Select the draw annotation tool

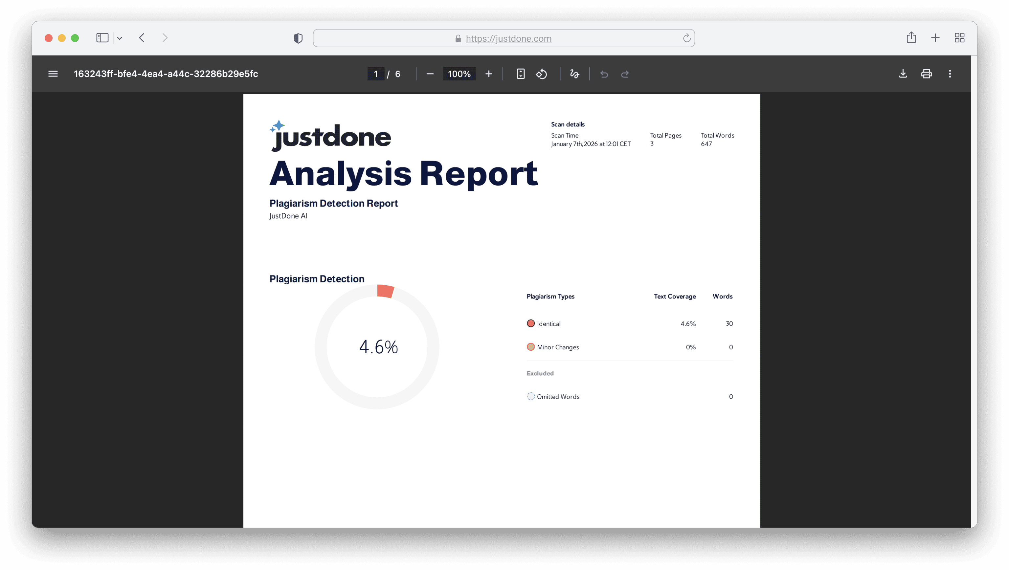coord(574,74)
